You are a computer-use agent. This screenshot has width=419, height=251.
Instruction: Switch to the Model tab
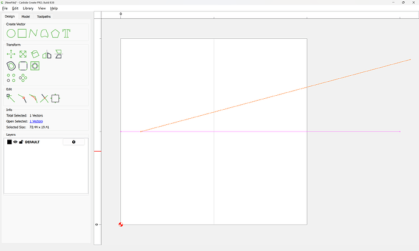26,16
